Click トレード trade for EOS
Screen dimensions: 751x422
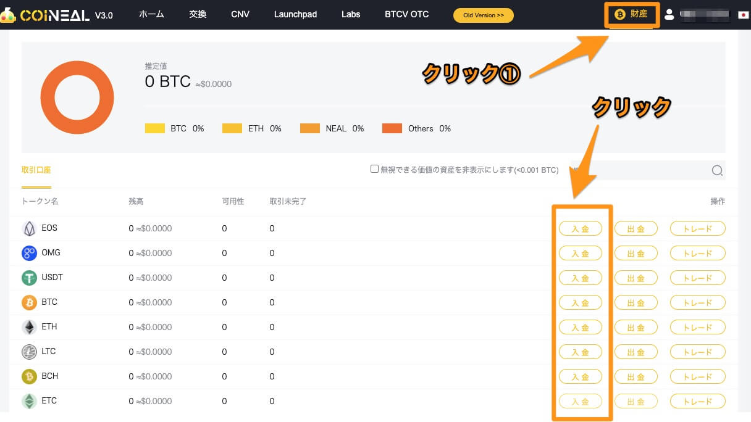pos(698,228)
